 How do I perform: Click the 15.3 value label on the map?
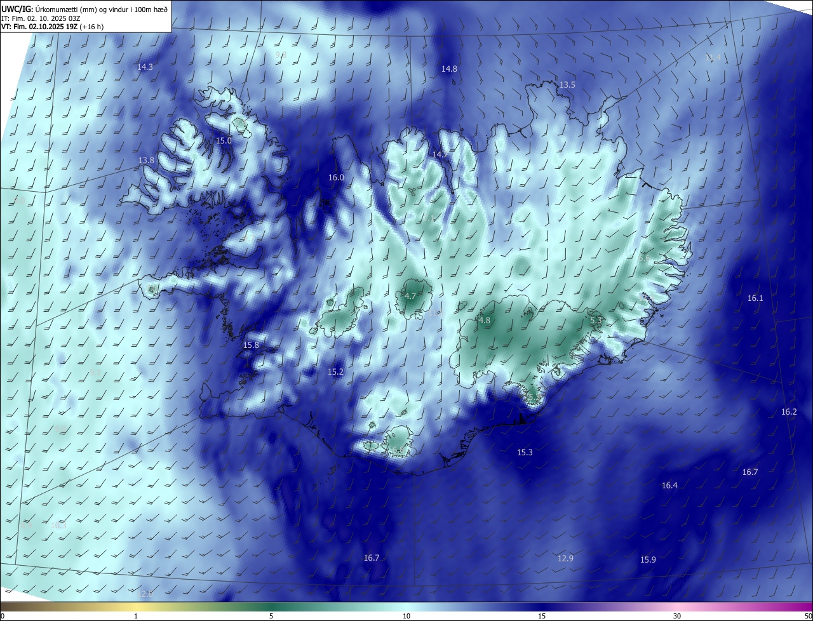(x=525, y=453)
